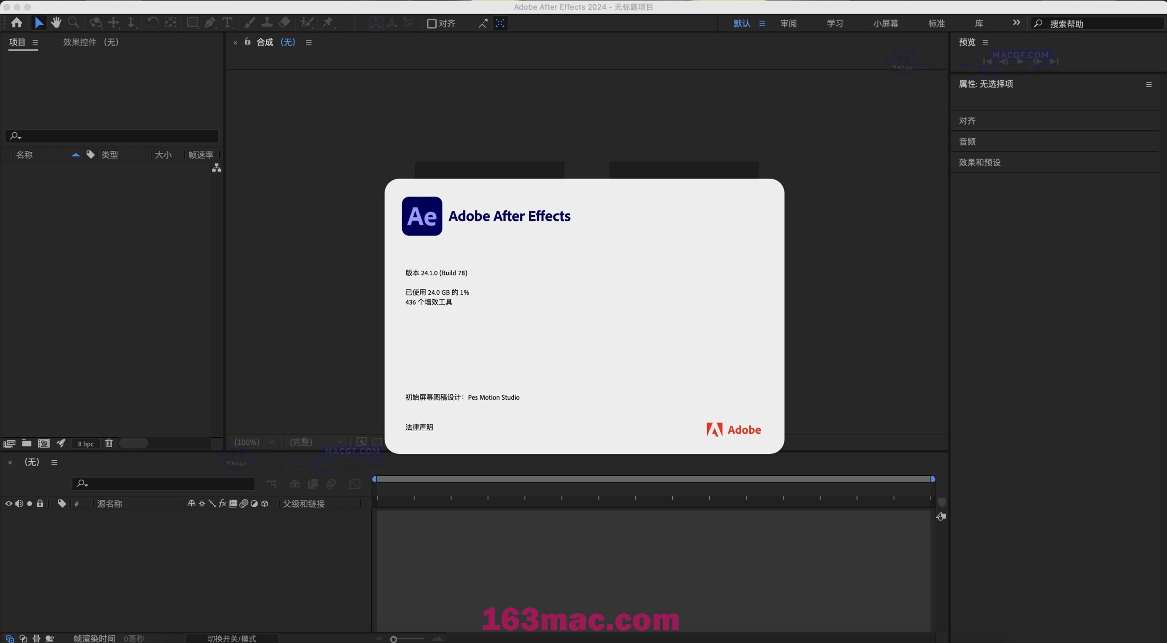
Task: Select the Eraser tool
Action: tap(284, 23)
